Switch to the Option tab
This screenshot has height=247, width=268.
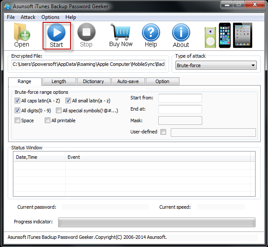[162, 81]
